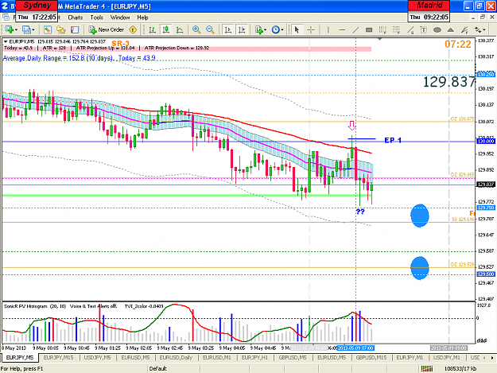Click chart tabs scroll-left arrow
Viewport: 497px width, 373px height.
(484, 358)
